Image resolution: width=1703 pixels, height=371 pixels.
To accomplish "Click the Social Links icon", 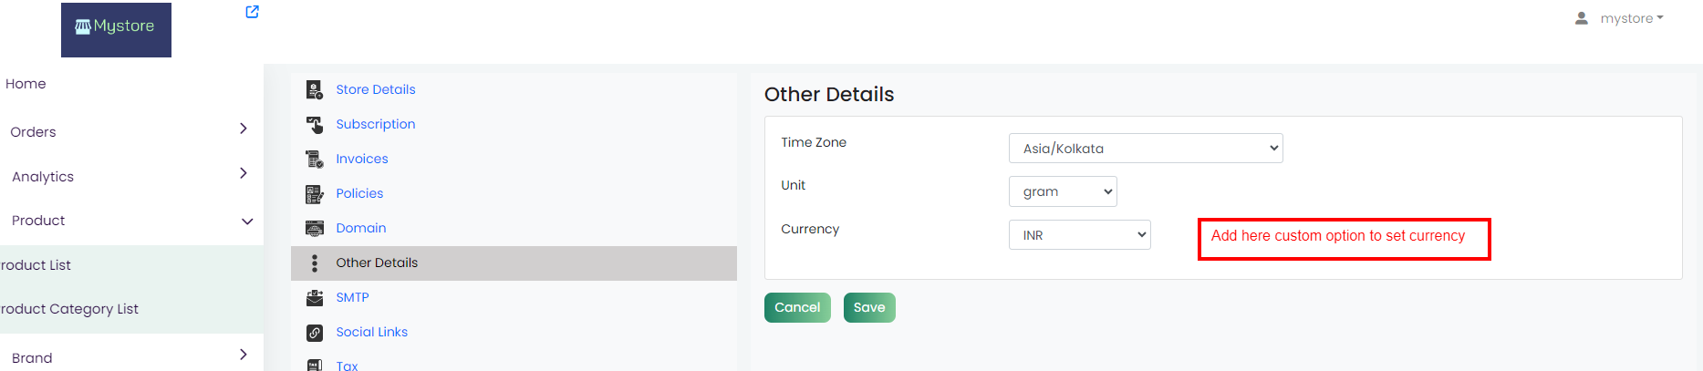I will (x=315, y=332).
